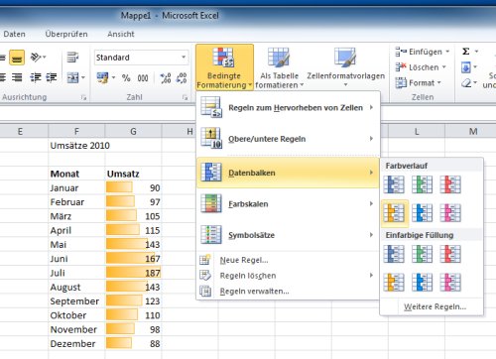Select column G header
The width and height of the screenshot is (496, 359).
click(x=133, y=132)
